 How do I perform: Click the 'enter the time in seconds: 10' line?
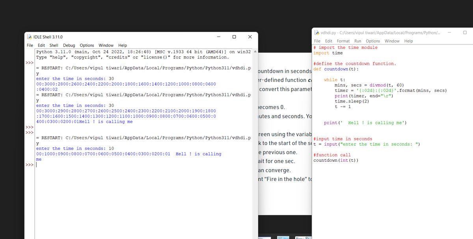[x=75, y=149]
